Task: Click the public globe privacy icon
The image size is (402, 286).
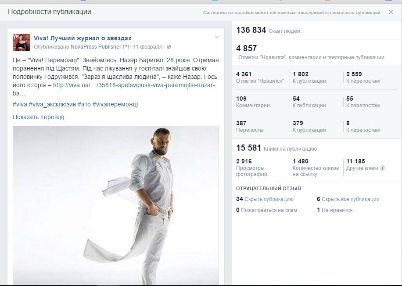Action: [x=169, y=47]
